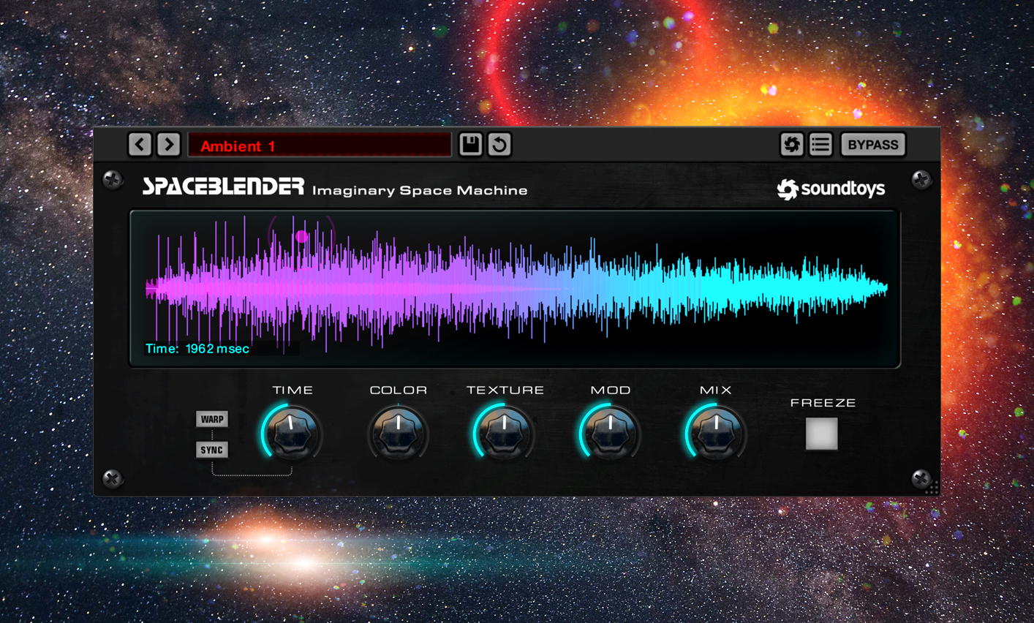Click the Time: 1962 msec readout

point(197,349)
